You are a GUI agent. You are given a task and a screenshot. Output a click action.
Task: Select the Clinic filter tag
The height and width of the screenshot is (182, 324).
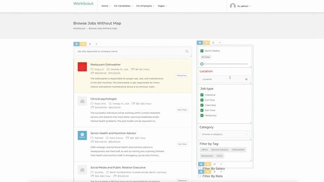coord(219,156)
